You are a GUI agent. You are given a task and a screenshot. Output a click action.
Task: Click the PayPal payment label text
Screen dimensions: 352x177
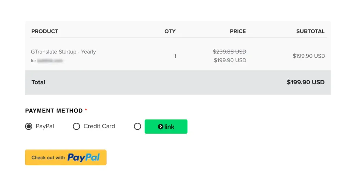[45, 126]
